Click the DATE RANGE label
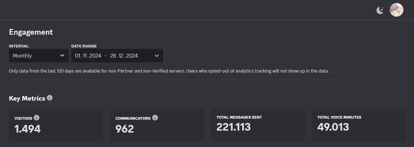This screenshot has width=414, height=147. pos(84,46)
